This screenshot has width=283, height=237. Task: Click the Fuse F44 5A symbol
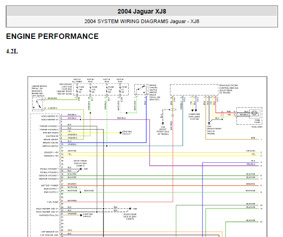click(x=77, y=90)
